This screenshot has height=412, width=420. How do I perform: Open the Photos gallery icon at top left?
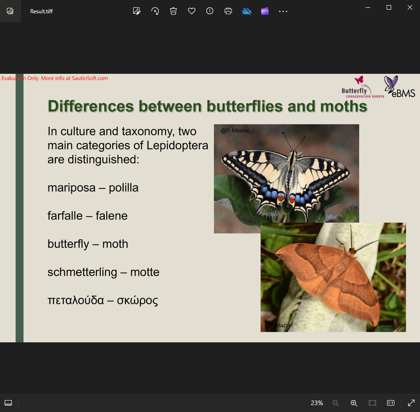coord(10,11)
